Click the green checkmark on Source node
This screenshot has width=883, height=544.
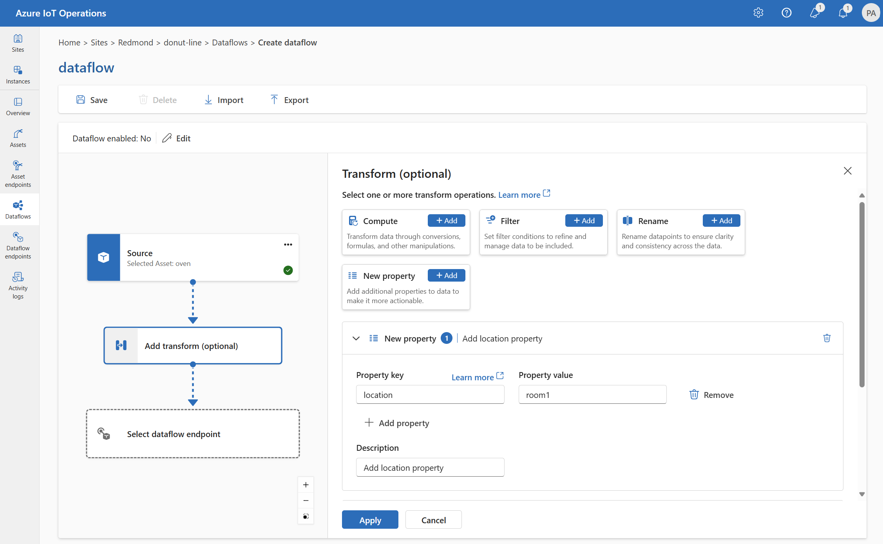288,270
